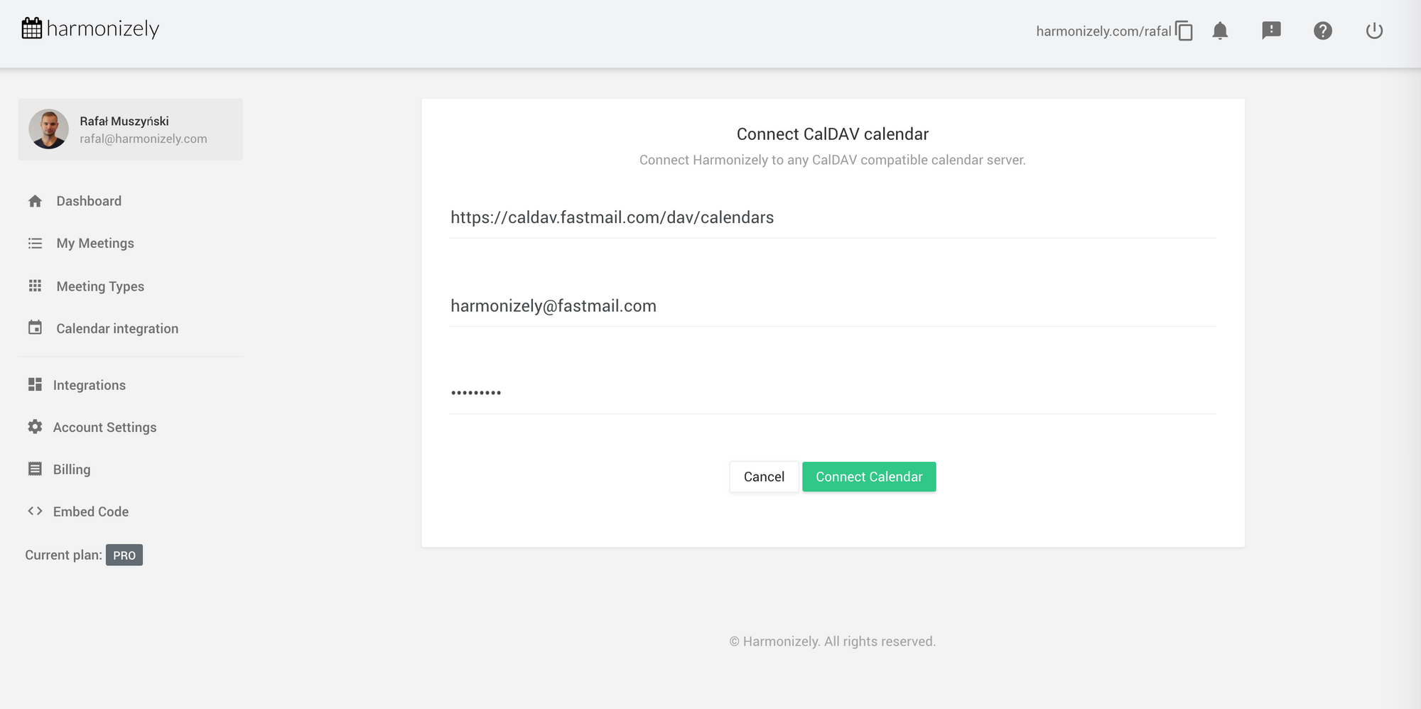This screenshot has width=1421, height=709.
Task: Click the harmonizely.com/rafal link text
Action: pyautogui.click(x=1103, y=31)
